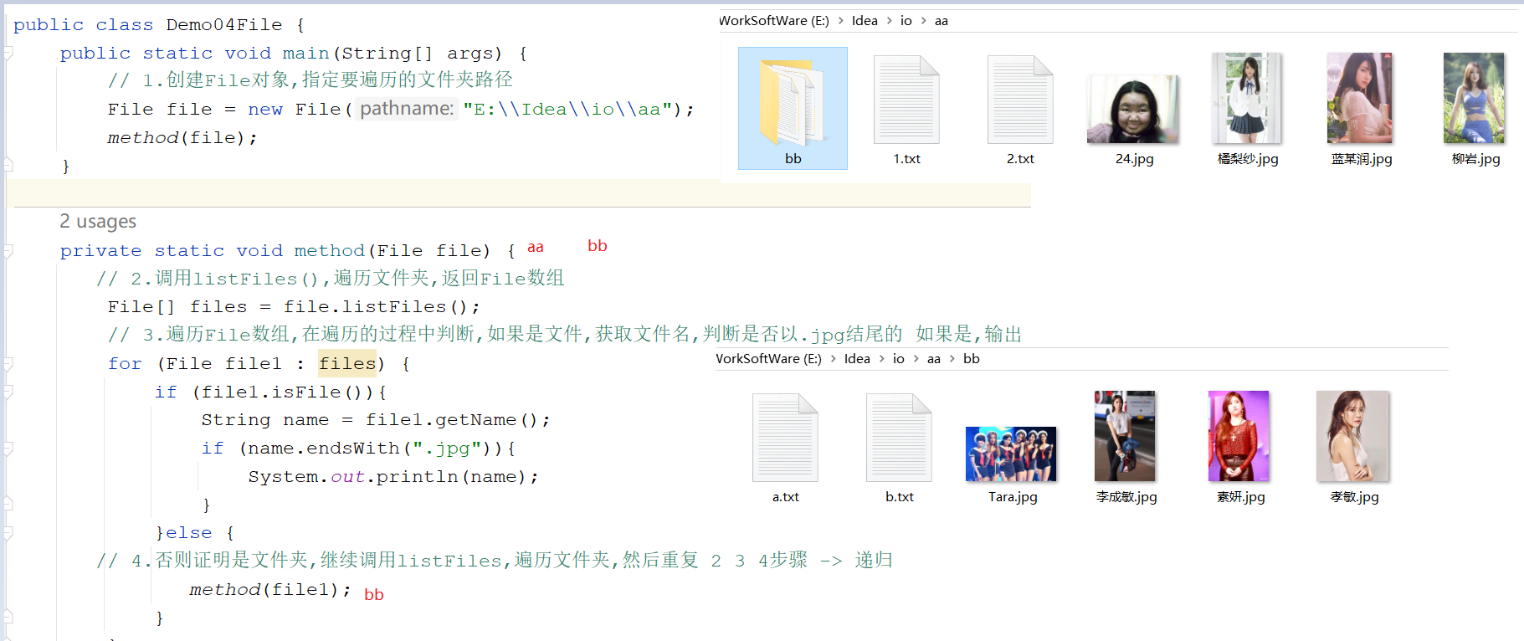Open the "2 usages" code hint link
Image resolution: width=1524 pixels, height=641 pixels.
(x=98, y=222)
